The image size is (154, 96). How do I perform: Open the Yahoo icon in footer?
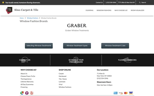tap(27, 93)
